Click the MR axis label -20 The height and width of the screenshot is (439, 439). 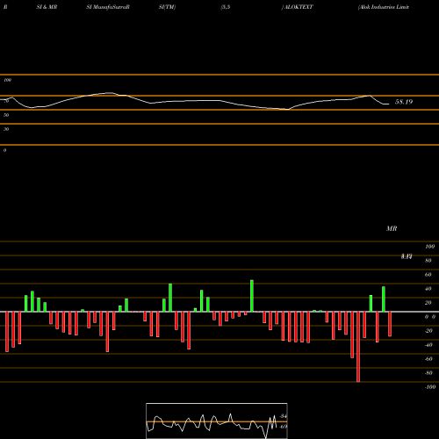pos(428,331)
